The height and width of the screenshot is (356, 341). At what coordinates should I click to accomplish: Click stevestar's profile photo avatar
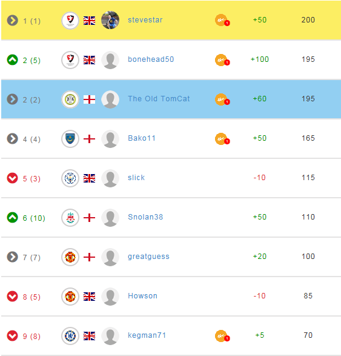(110, 20)
